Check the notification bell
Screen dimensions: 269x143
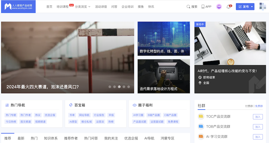(228, 7)
